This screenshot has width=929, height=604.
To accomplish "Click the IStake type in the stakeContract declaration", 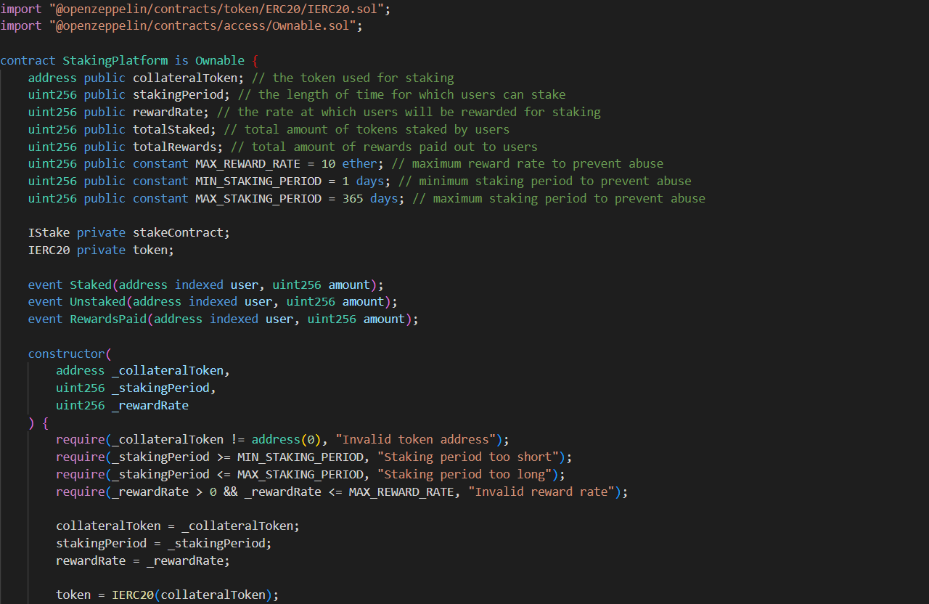I will coord(49,232).
